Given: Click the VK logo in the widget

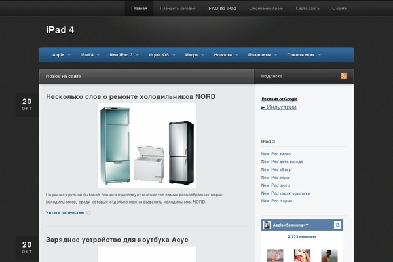Looking at the screenshot, I should coord(337,225).
